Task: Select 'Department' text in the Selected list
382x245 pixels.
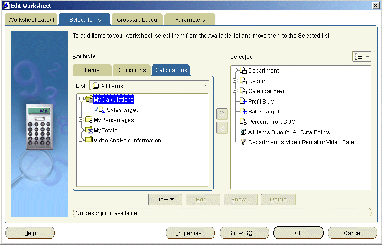Action: (263, 71)
